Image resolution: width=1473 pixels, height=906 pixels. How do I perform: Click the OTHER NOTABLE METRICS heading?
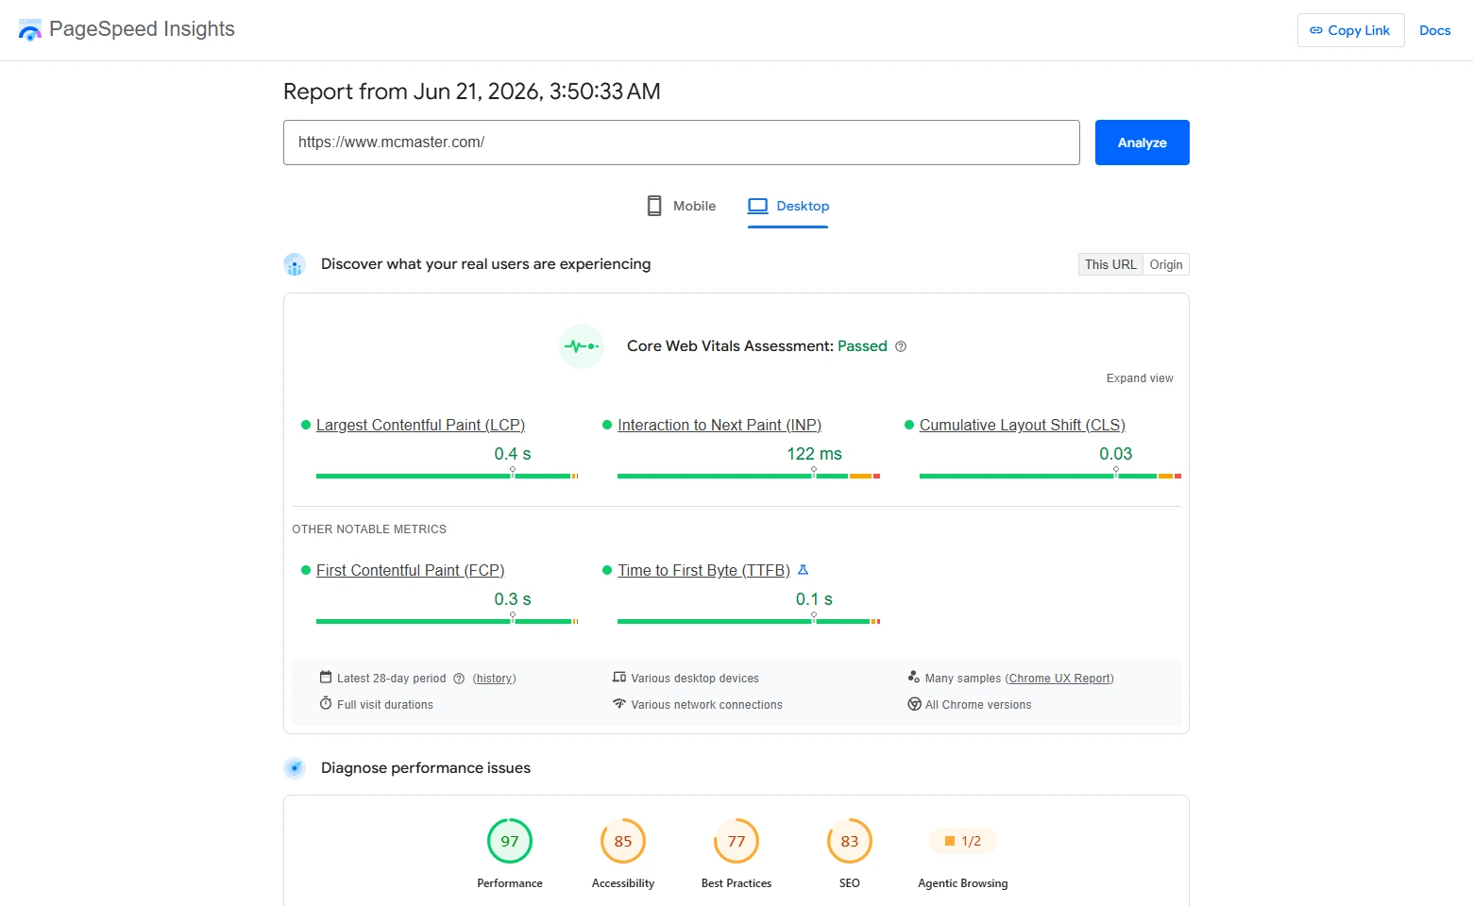(369, 529)
